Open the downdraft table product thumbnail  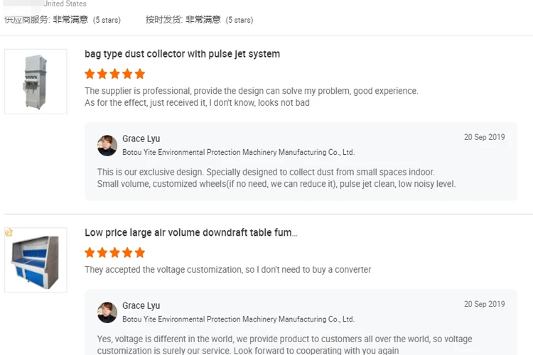coord(36,261)
